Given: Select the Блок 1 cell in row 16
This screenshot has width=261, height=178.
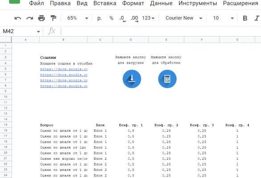Looking at the screenshot, I should (x=100, y=131).
